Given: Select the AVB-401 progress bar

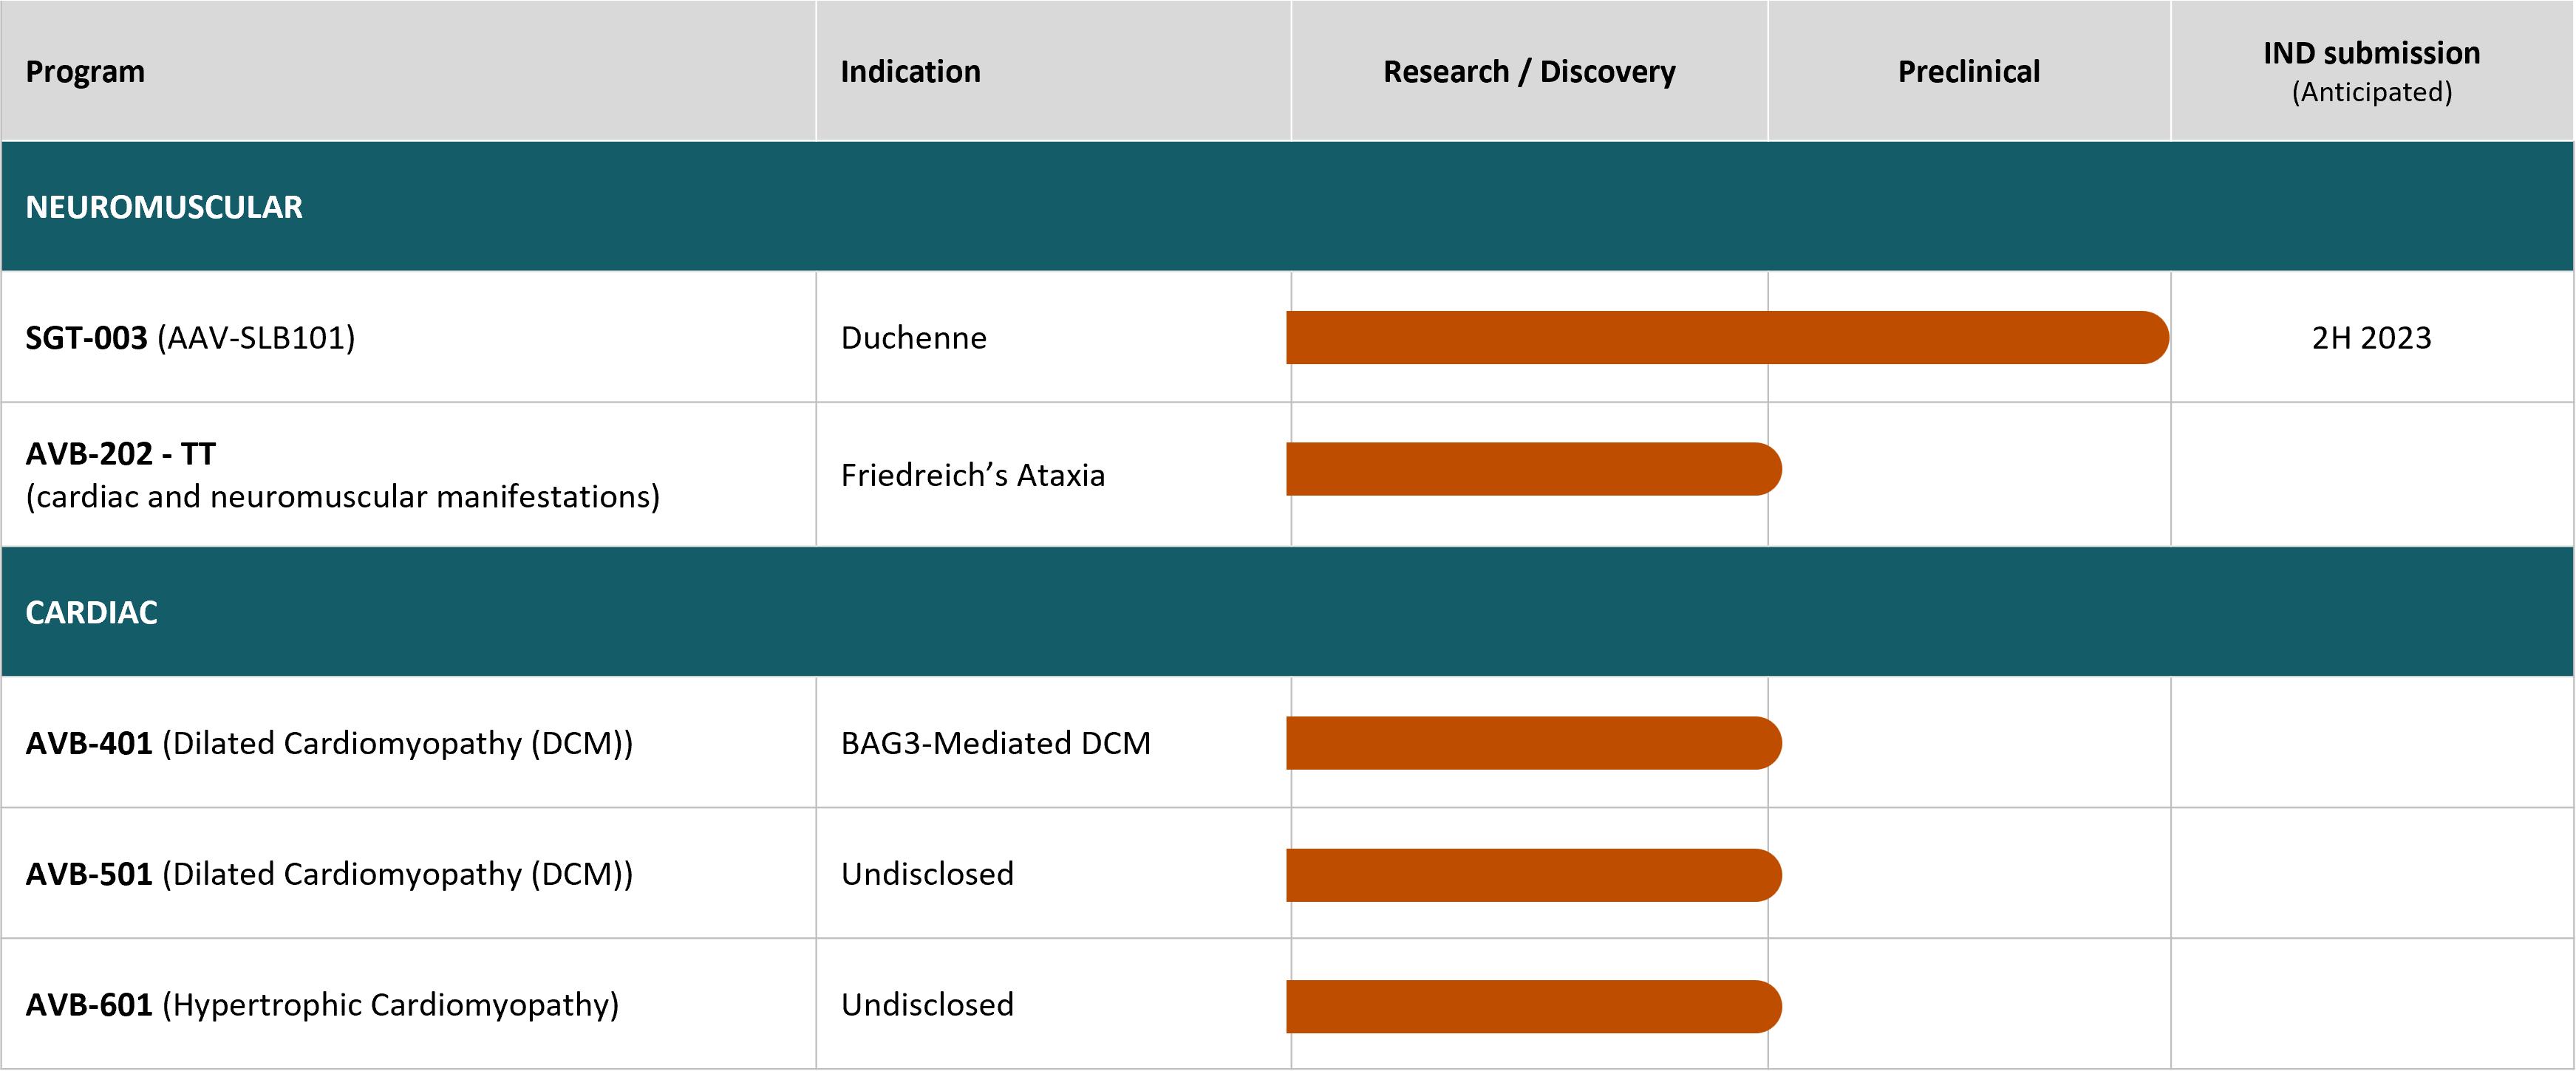Looking at the screenshot, I should (x=1533, y=743).
